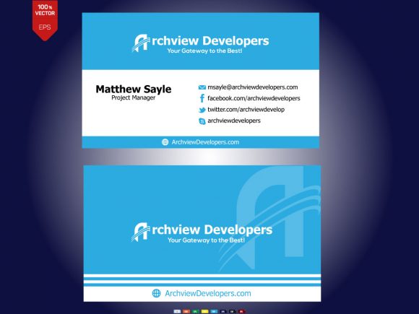
Task: Click the Twitter bird icon
Action: [x=202, y=110]
